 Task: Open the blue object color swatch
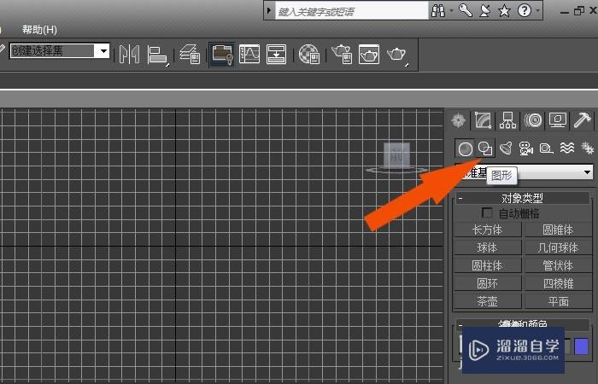[581, 346]
